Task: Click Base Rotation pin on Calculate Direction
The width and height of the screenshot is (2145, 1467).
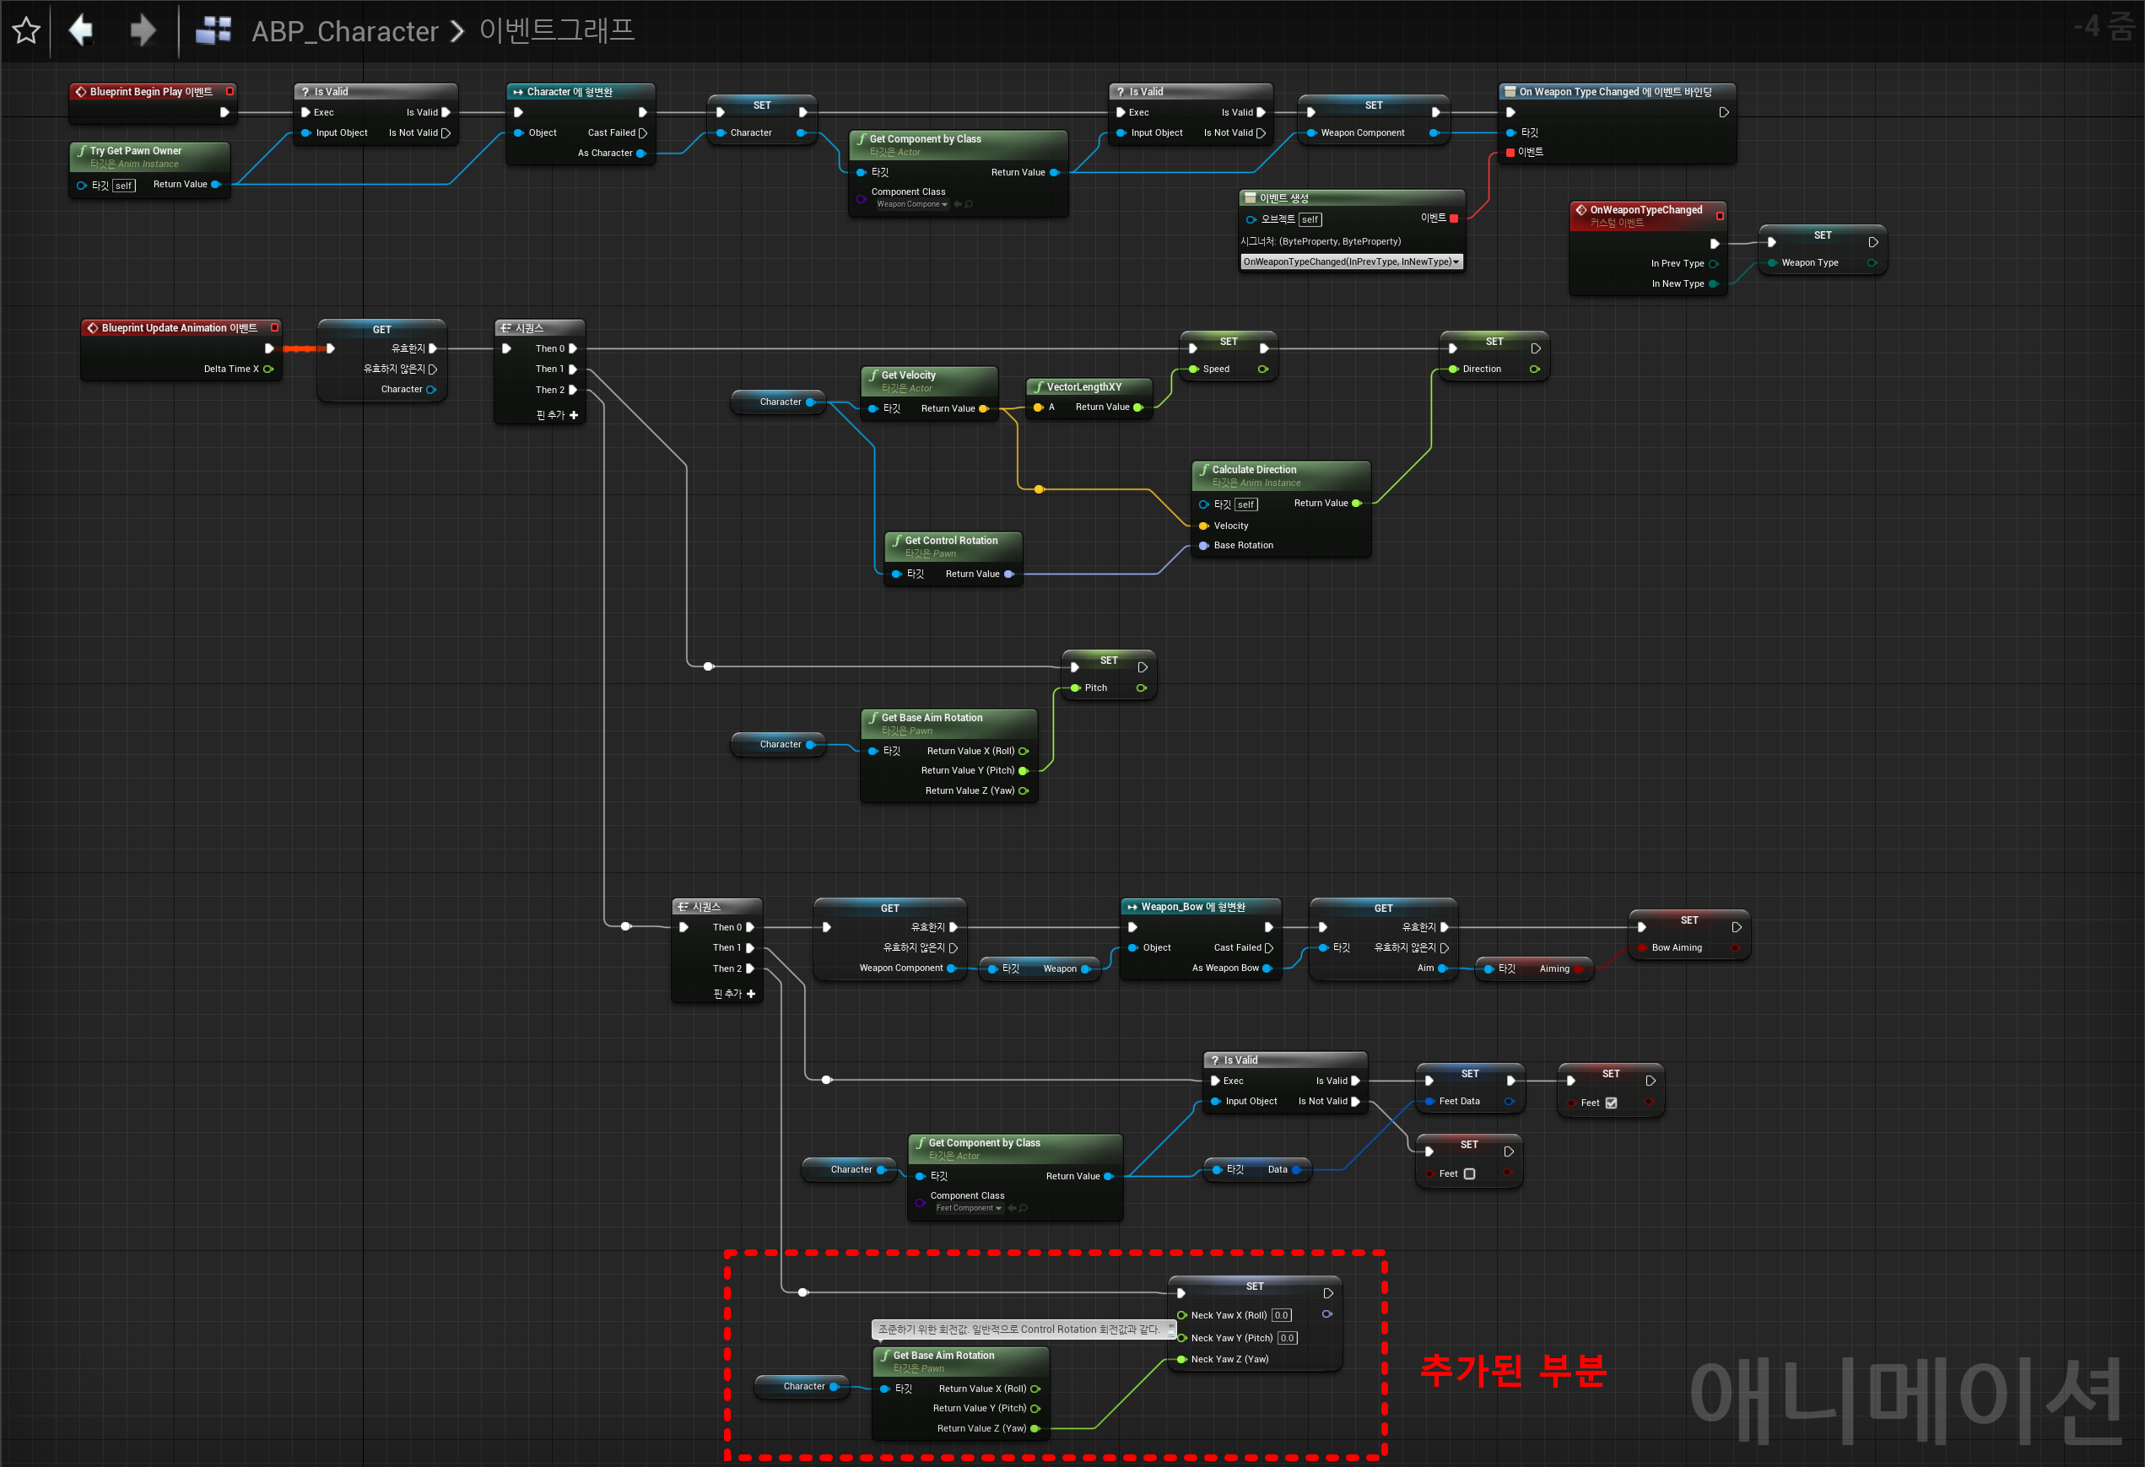Action: (1204, 545)
